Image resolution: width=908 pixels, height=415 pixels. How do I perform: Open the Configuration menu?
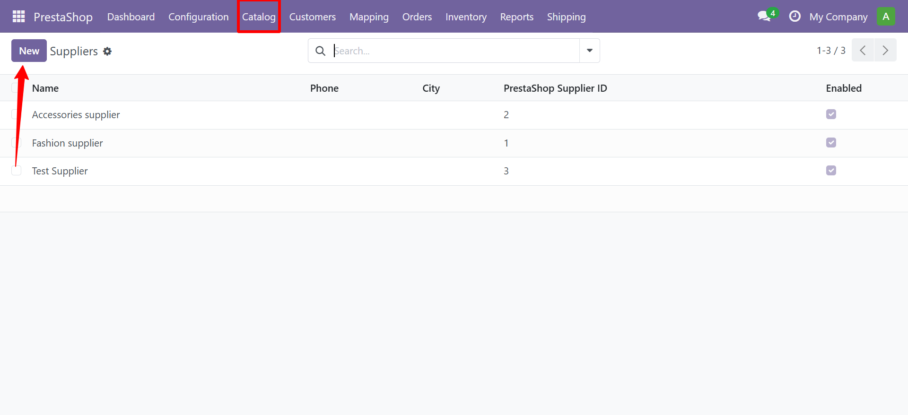(x=198, y=17)
